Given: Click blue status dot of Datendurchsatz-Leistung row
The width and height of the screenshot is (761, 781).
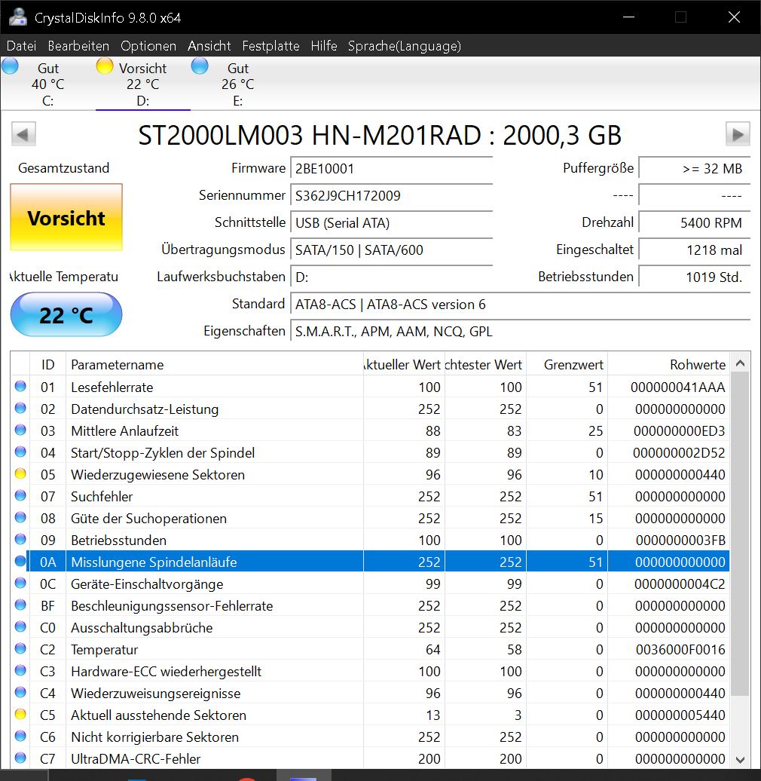Looking at the screenshot, I should pos(20,408).
